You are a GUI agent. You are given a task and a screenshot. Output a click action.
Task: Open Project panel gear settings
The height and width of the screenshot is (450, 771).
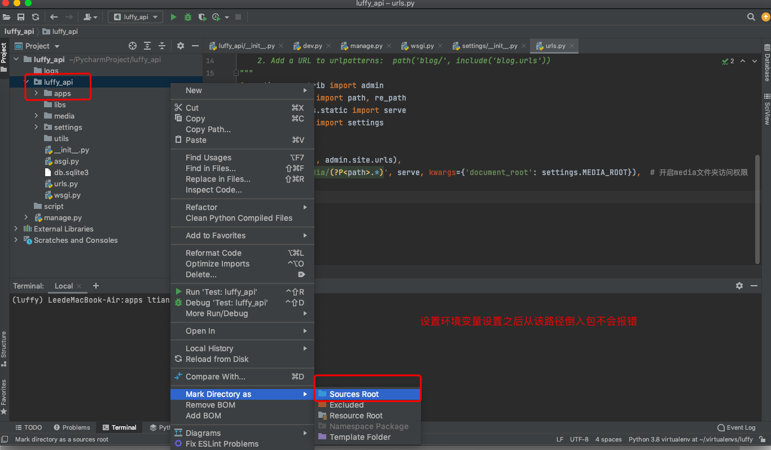point(181,46)
